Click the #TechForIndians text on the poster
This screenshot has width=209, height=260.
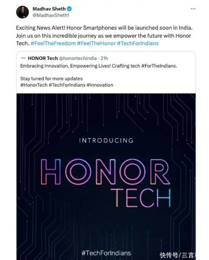(x=106, y=253)
